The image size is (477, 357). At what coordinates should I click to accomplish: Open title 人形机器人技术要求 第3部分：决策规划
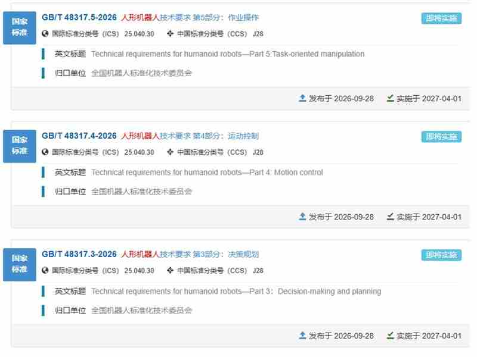click(190, 254)
